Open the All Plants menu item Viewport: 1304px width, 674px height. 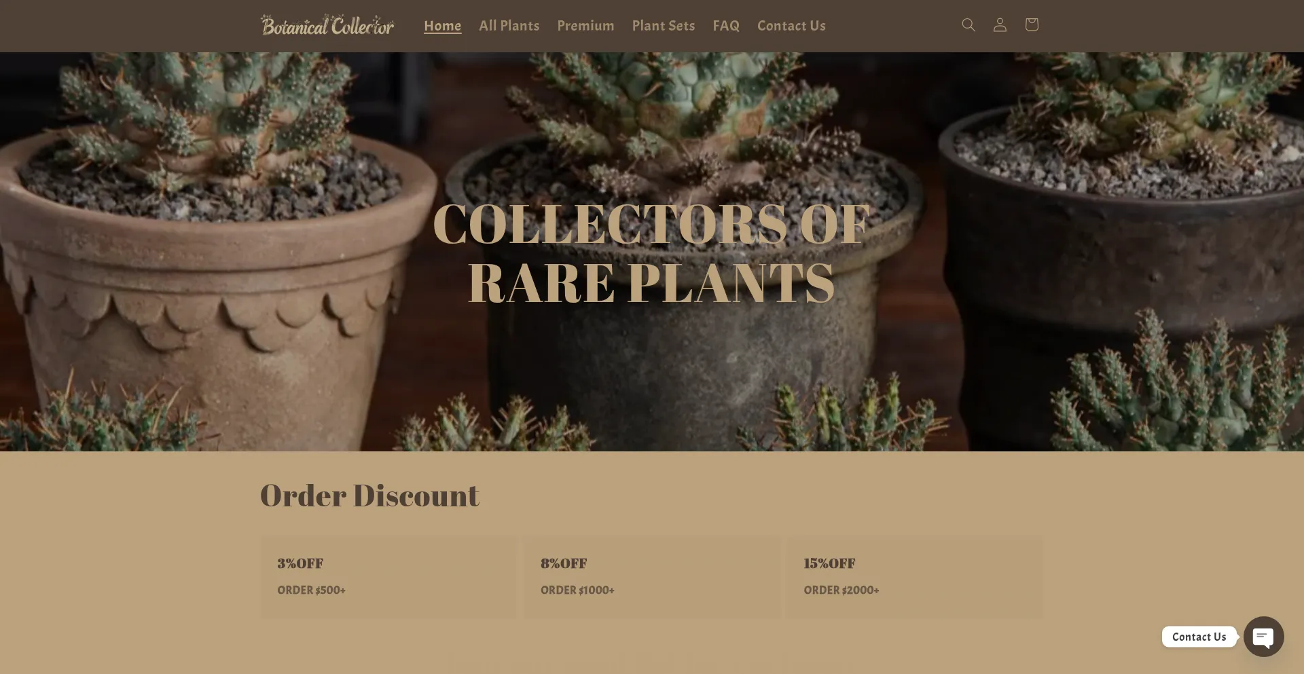pos(509,26)
